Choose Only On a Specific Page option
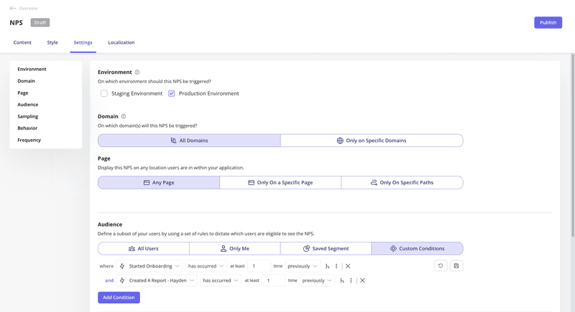Viewport: 575px width, 312px height. click(x=280, y=182)
